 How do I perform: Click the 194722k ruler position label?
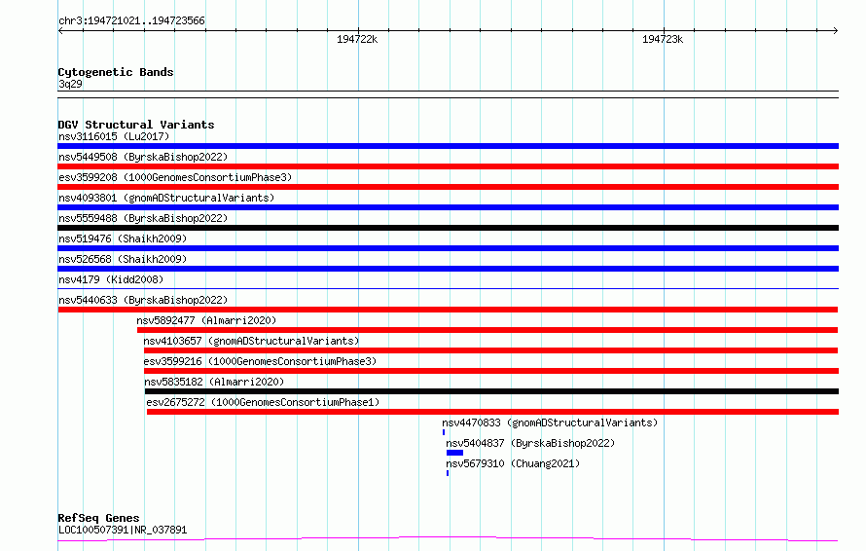tap(357, 39)
